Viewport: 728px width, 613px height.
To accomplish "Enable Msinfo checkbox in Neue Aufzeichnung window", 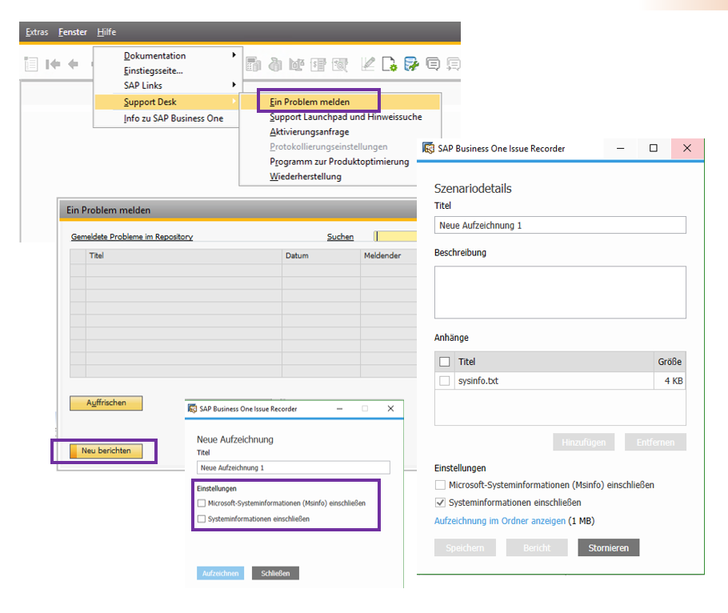I will pyautogui.click(x=202, y=503).
